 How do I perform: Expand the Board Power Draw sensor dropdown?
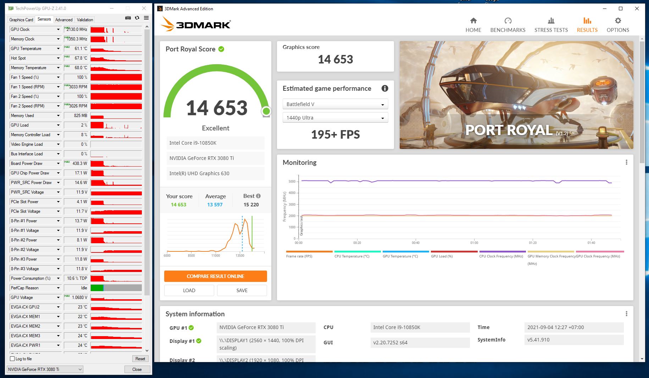pyautogui.click(x=59, y=163)
